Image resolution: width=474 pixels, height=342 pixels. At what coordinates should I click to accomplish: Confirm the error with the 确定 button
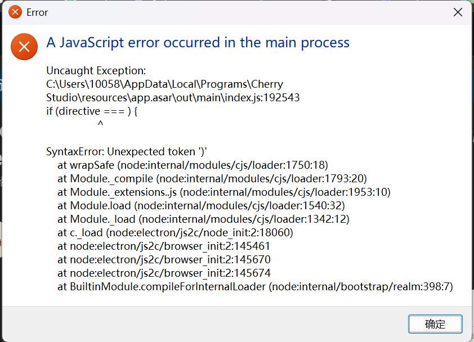pyautogui.click(x=435, y=324)
